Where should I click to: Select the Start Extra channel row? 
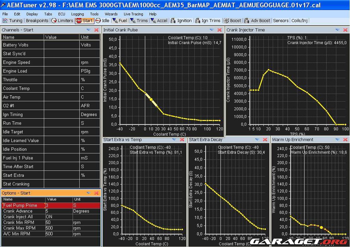[x=51, y=175]
